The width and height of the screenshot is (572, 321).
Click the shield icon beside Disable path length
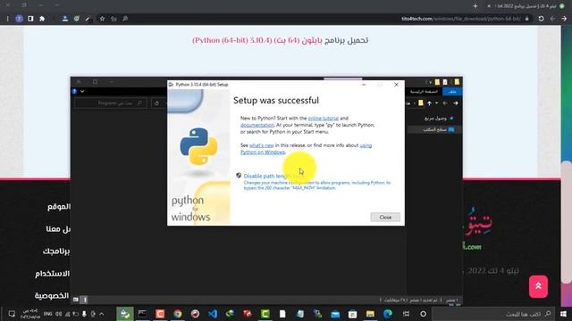(239, 176)
